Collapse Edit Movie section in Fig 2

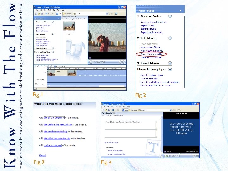click(x=170, y=38)
